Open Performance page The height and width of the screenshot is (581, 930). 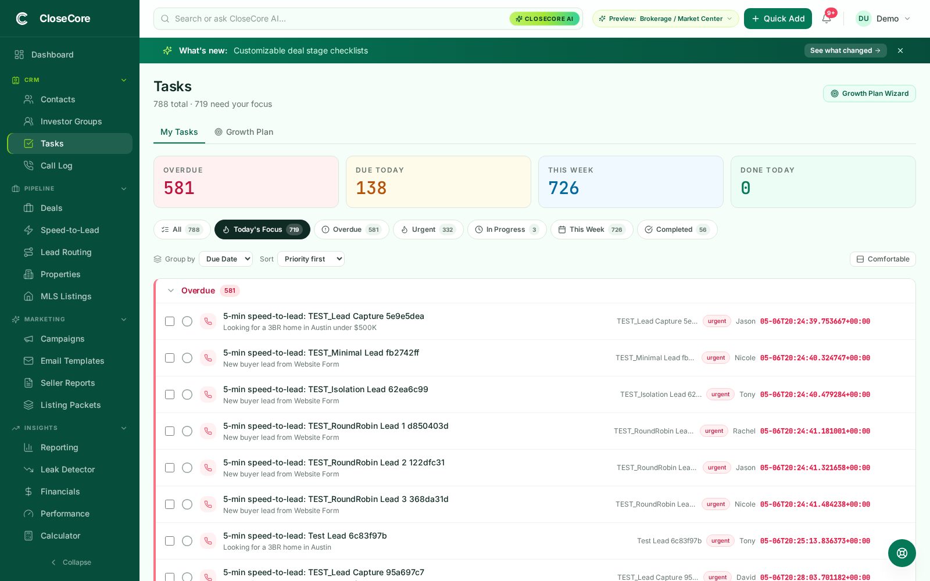[x=70, y=514]
